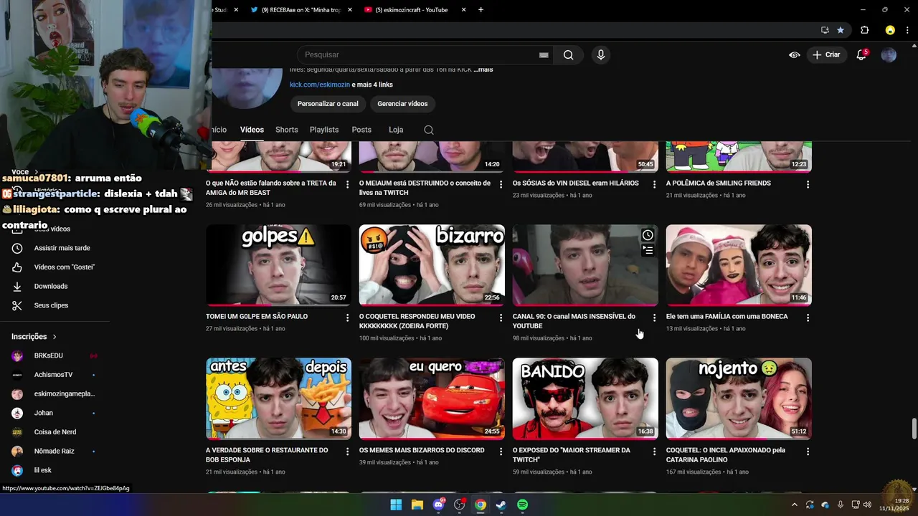
Task: Close the eskimozincraft YouTube browser tab
Action: pyautogui.click(x=463, y=9)
